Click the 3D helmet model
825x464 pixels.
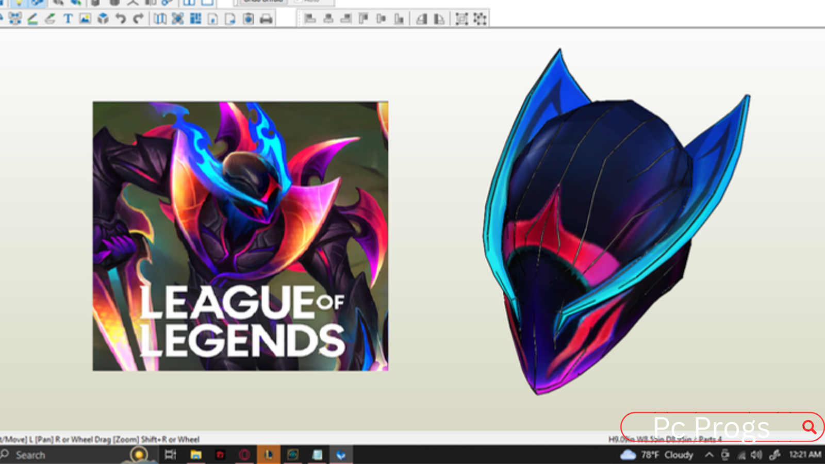pos(616,222)
